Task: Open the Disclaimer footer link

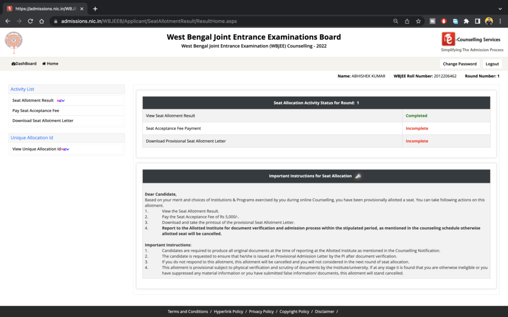Action: click(324, 312)
